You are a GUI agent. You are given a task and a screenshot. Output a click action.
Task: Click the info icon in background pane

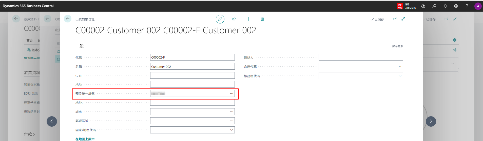[455, 40]
